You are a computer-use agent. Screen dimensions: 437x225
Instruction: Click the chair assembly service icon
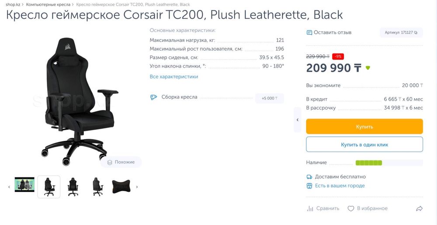coord(153,97)
